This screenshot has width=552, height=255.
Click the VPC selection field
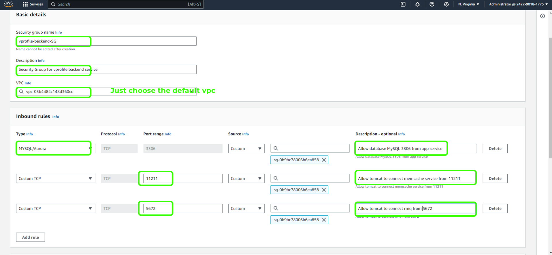tap(106, 92)
